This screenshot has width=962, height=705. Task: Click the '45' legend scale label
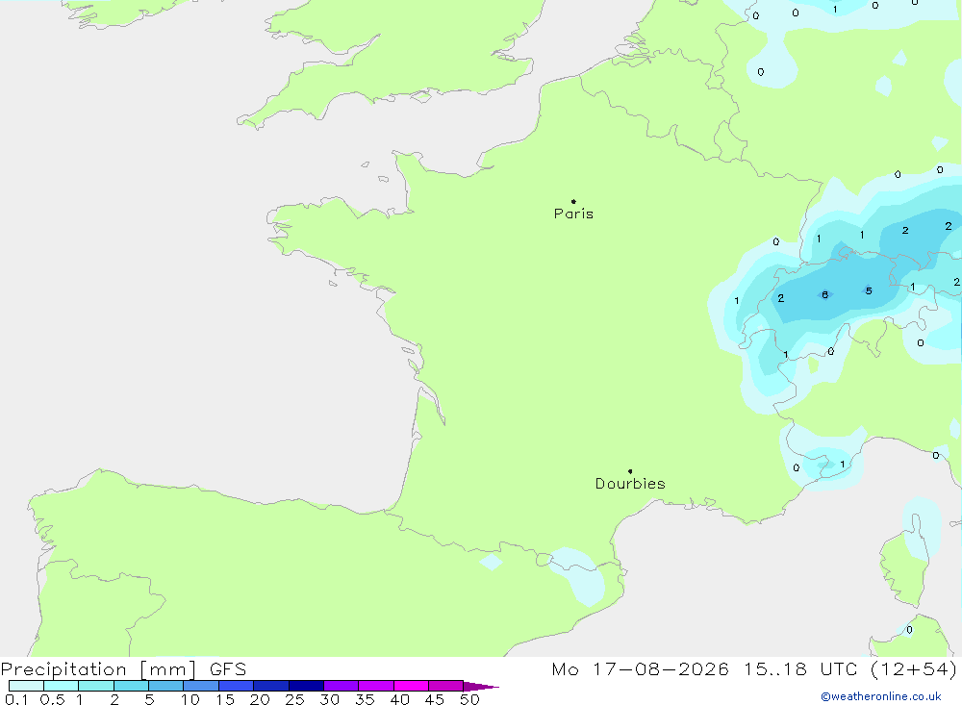435,699
